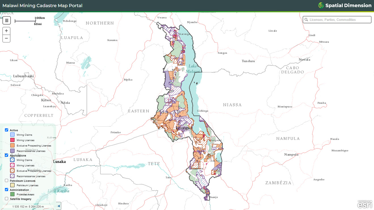The width and height of the screenshot is (374, 210).
Task: Click the Mtwara town label
Action: (x=324, y=42)
